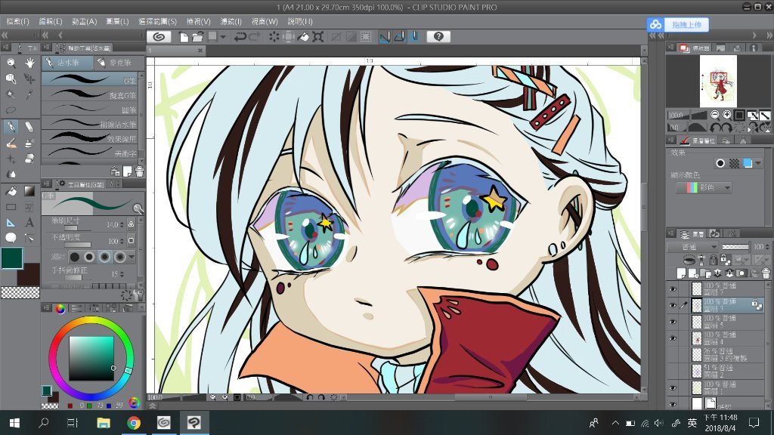Create a new layer folder
Image resolution: width=774 pixels, height=435 pixels.
point(705,273)
